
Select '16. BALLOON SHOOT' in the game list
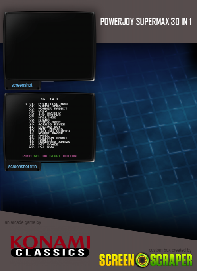point(48,138)
